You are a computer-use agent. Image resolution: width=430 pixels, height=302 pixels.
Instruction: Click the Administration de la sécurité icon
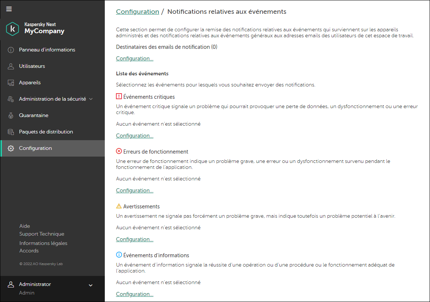point(11,99)
